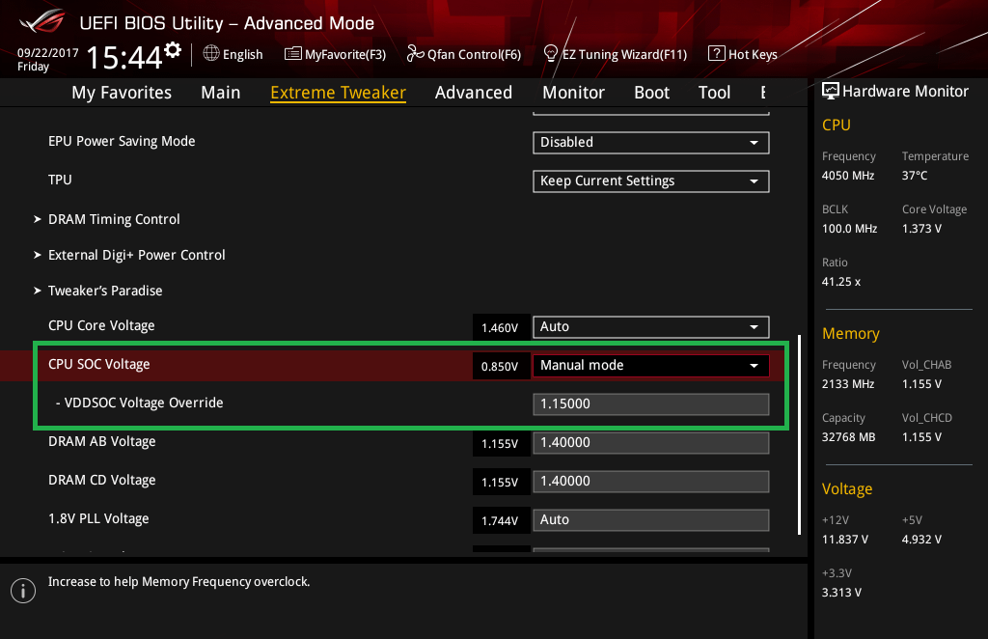Click the Hot Keys question mark icon

(x=717, y=53)
